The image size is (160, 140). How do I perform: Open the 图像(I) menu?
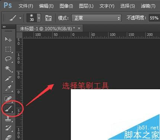pyautogui.click(x=66, y=6)
